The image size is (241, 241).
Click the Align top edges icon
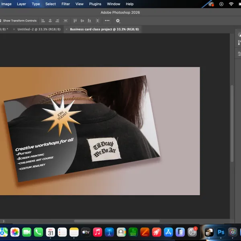point(75,20)
